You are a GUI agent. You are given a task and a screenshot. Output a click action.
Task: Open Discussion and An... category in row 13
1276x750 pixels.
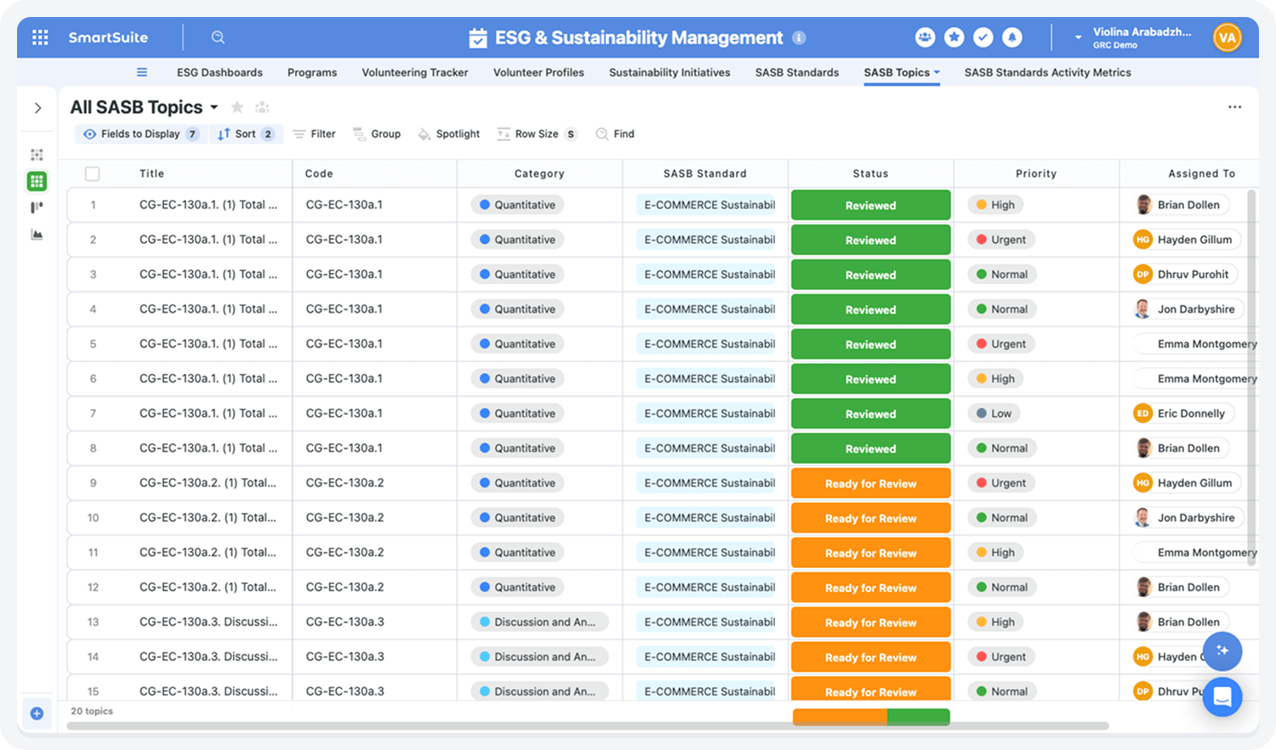539,622
